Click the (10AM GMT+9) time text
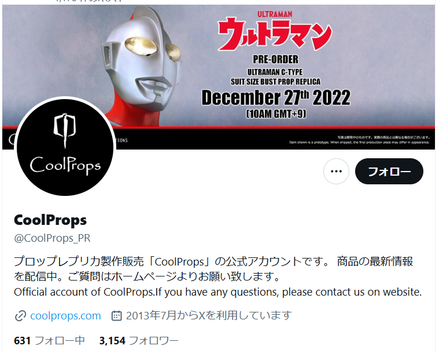The width and height of the screenshot is (439, 353). (276, 114)
